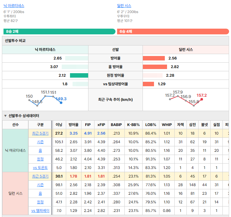Click the xFIP column header
The width and height of the screenshot is (231, 217).
(101, 125)
